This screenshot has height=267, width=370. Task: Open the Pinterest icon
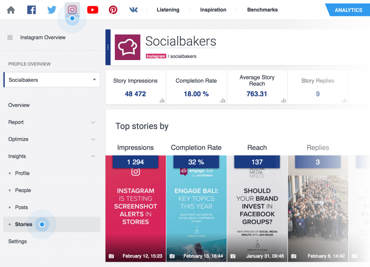113,10
